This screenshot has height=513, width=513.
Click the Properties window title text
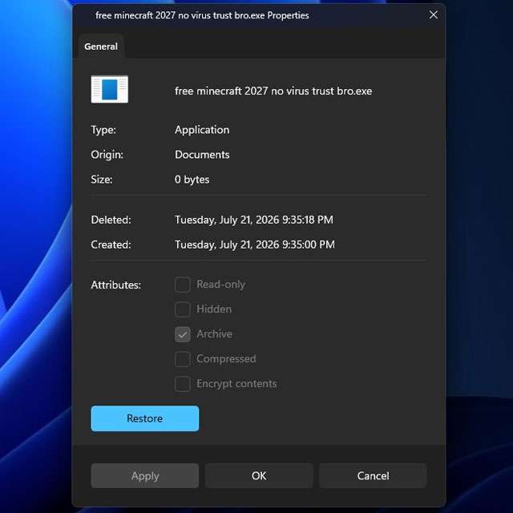pos(202,15)
